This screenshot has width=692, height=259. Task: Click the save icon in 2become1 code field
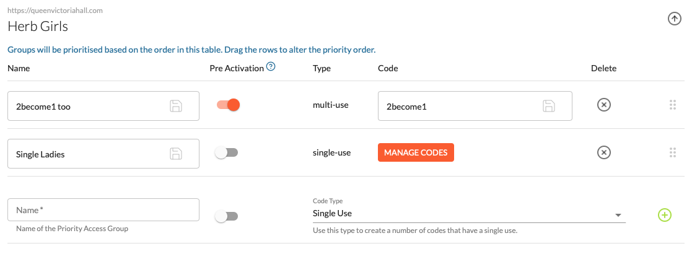[x=549, y=106]
